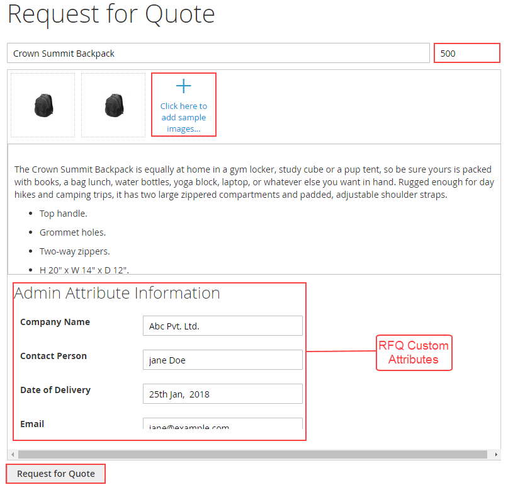508x492 pixels.
Task: Click the Admin Attribute Information heading
Action: coord(117,293)
